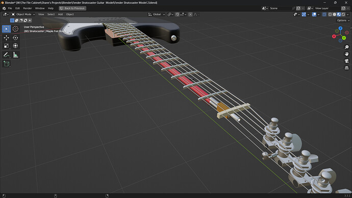The image size is (352, 198).
Task: Select the Annotate tool
Action: [6, 55]
